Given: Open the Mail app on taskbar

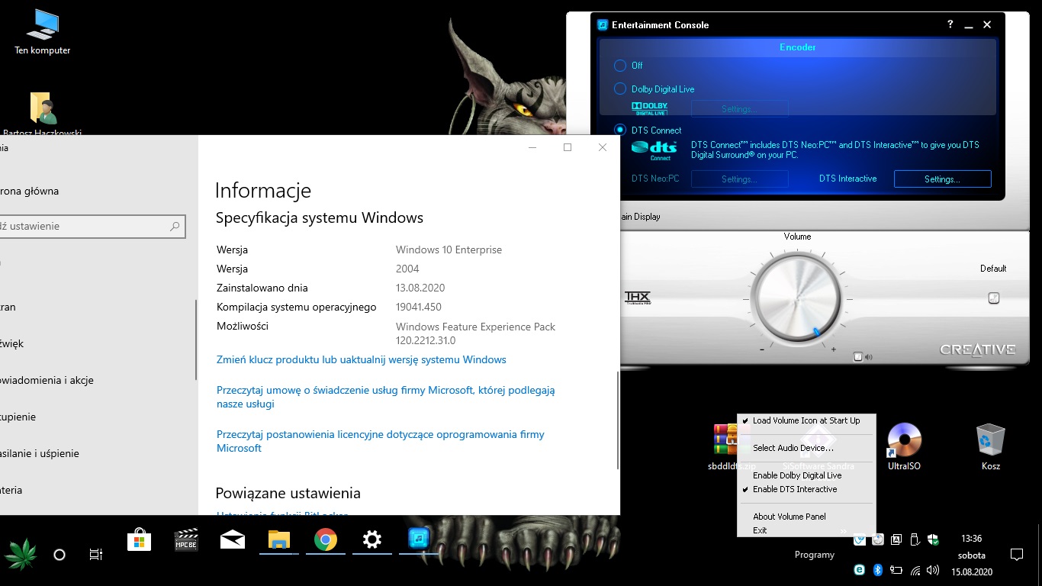Looking at the screenshot, I should (233, 540).
